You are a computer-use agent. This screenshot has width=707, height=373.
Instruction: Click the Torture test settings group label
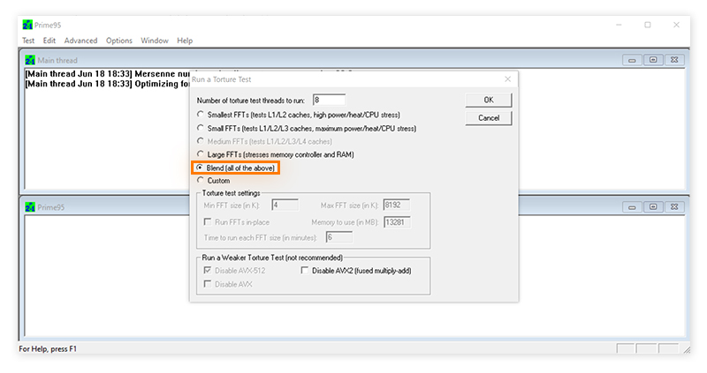pyautogui.click(x=231, y=193)
